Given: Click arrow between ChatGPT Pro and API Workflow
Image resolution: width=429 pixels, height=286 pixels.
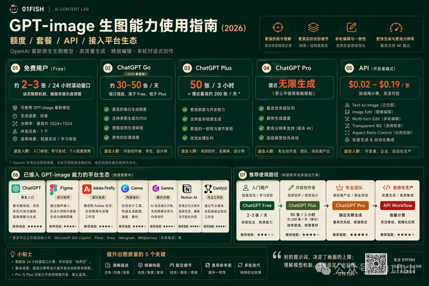Looking at the screenshot, I should (x=373, y=206).
